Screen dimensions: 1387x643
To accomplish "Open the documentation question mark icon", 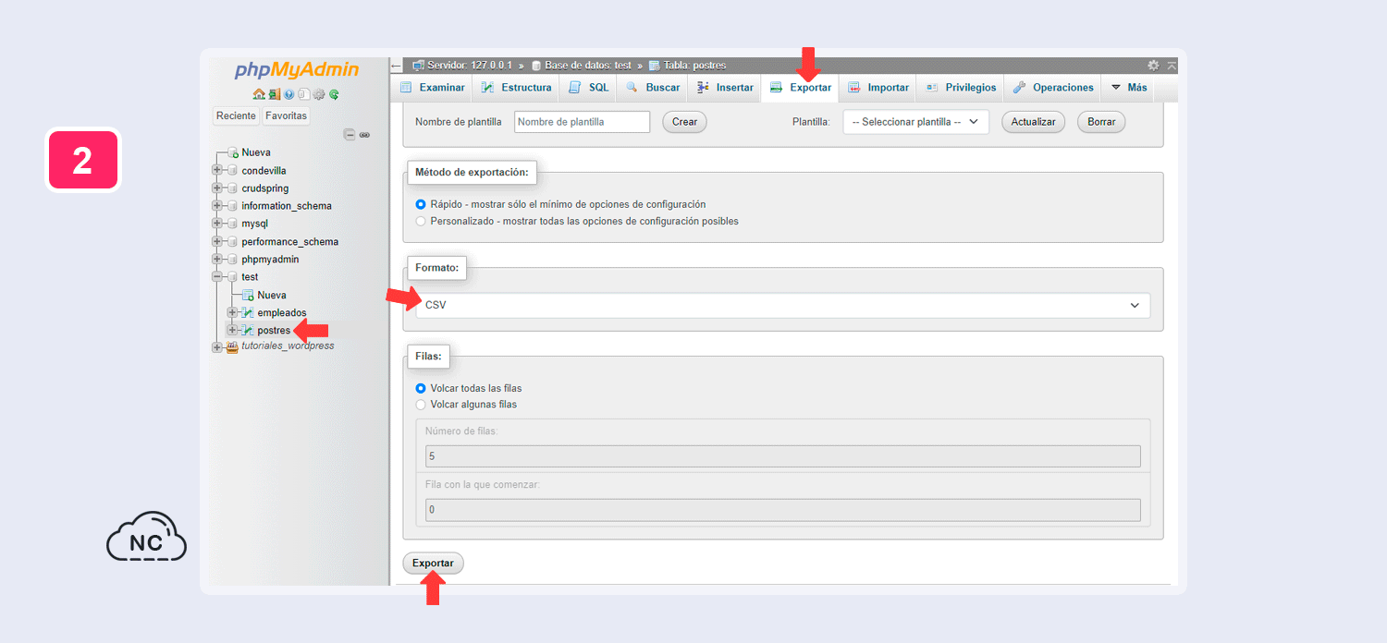I will click(289, 94).
